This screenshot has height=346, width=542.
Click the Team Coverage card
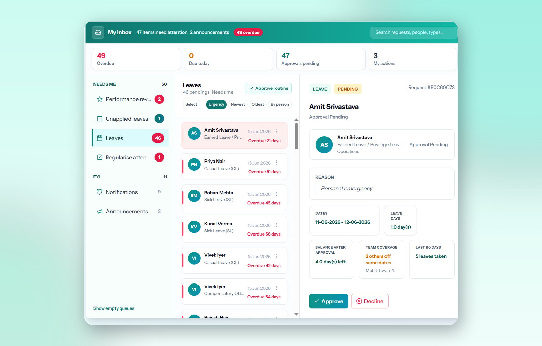click(382, 259)
